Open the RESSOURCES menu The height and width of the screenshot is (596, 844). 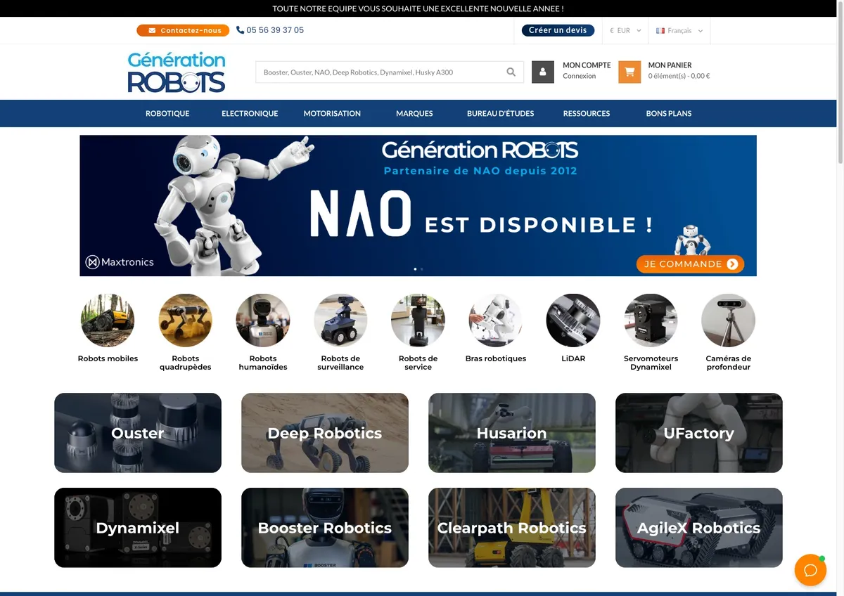587,113
